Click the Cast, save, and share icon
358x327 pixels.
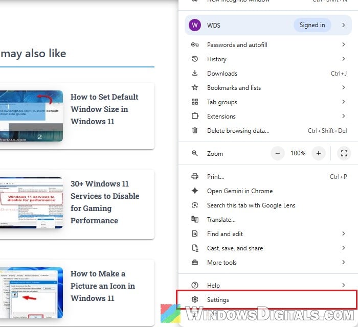195,248
